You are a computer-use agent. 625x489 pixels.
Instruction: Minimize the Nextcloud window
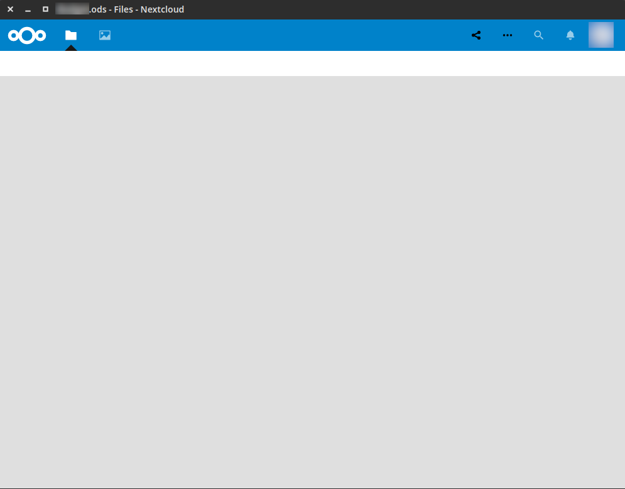(x=26, y=9)
